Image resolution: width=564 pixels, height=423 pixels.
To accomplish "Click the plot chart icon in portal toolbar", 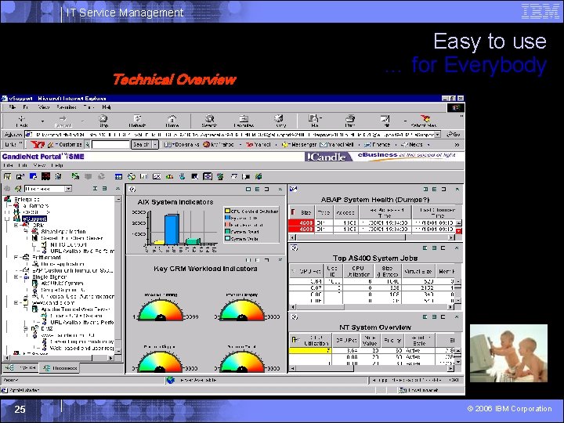I will [x=157, y=176].
